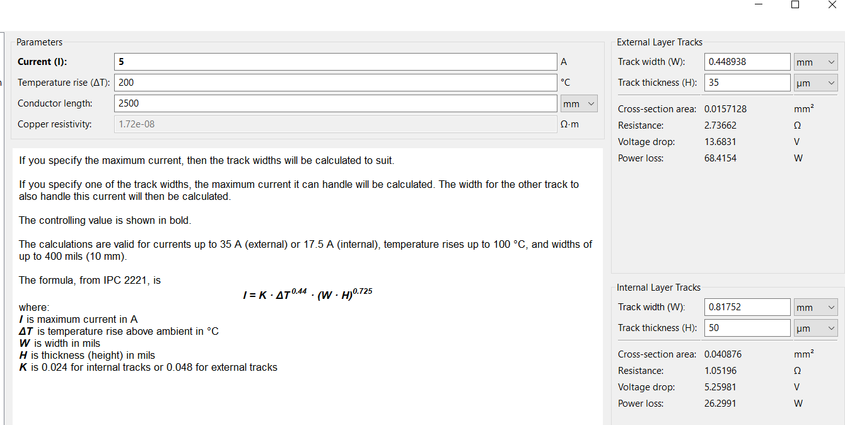This screenshot has height=425, width=845.
Task: Close the calculator window
Action: 832,5
